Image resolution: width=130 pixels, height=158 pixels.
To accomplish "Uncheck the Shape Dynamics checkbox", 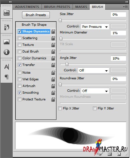I will point(19,31).
